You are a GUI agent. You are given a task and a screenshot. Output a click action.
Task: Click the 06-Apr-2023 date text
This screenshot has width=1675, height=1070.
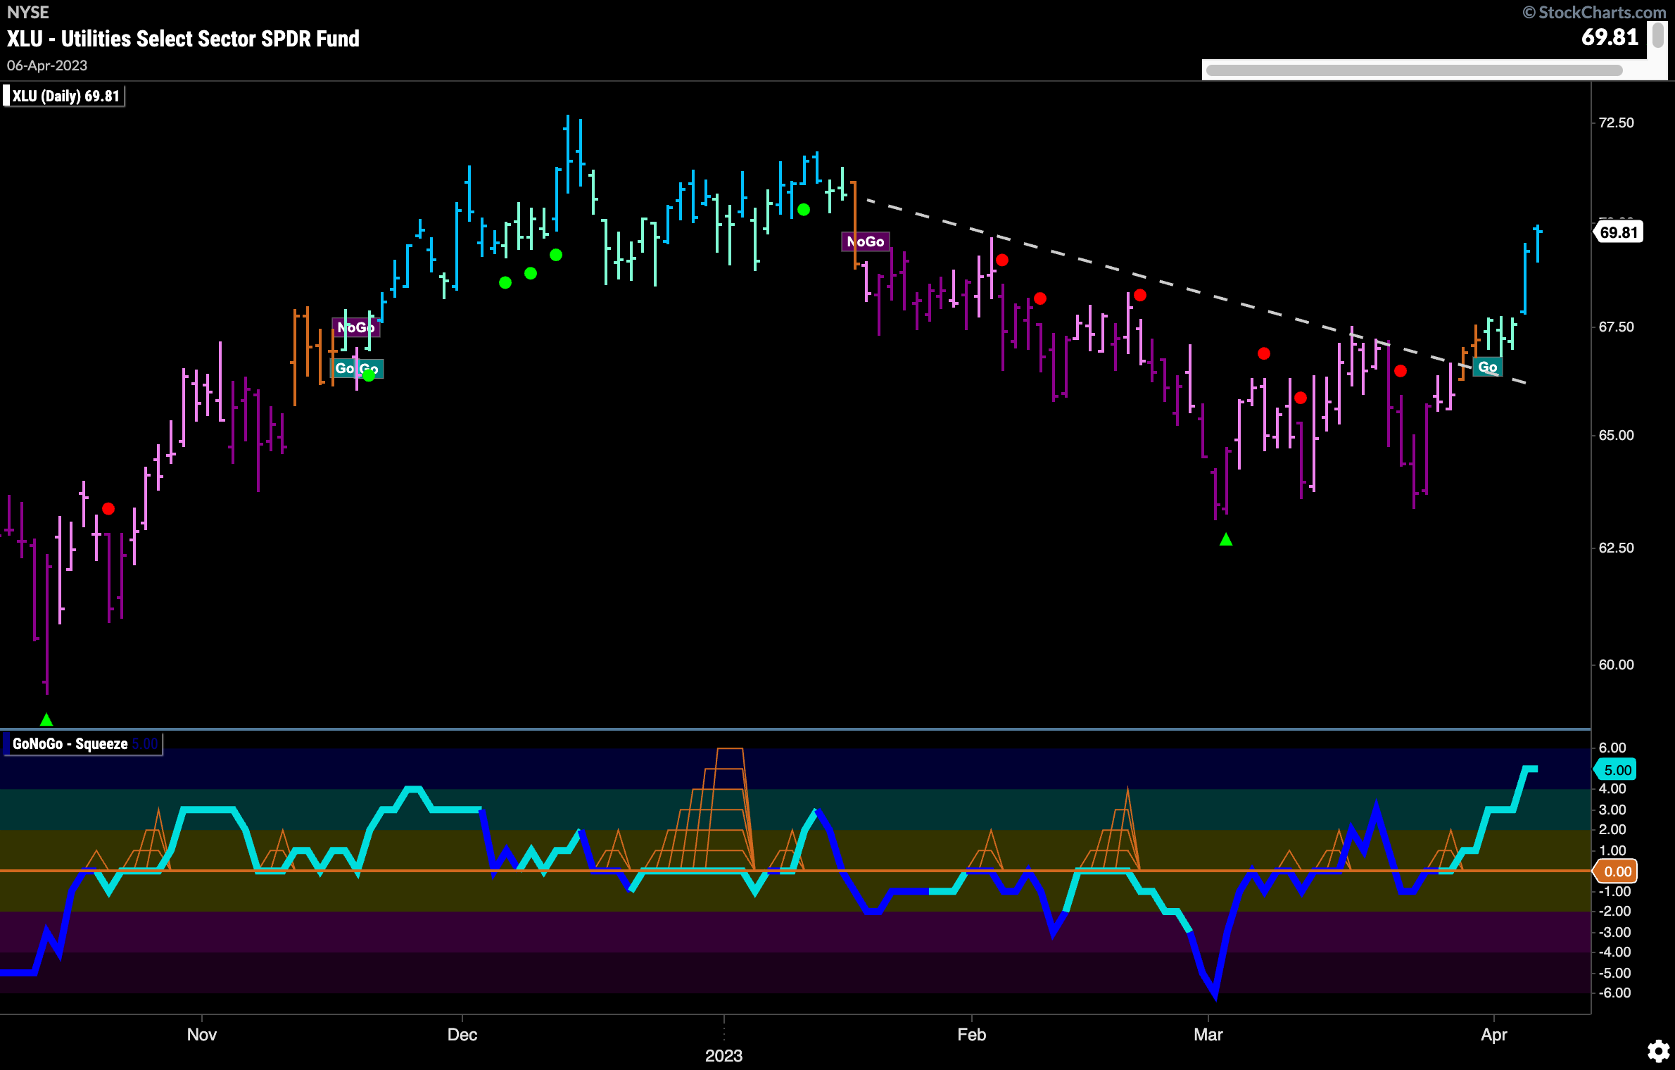(x=47, y=65)
